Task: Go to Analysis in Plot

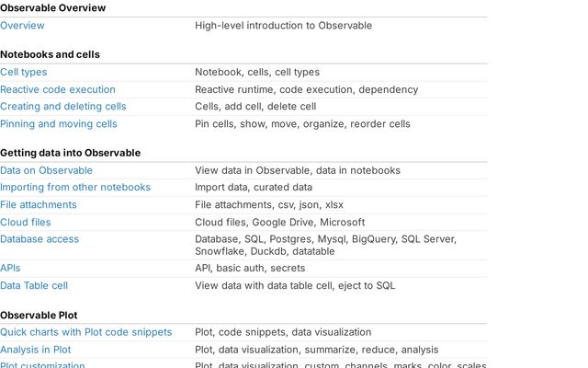Action: pos(35,350)
